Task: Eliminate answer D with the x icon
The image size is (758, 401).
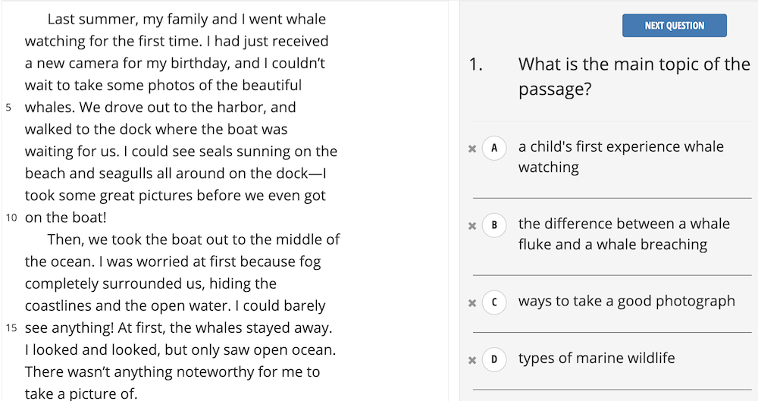Action: tap(472, 359)
